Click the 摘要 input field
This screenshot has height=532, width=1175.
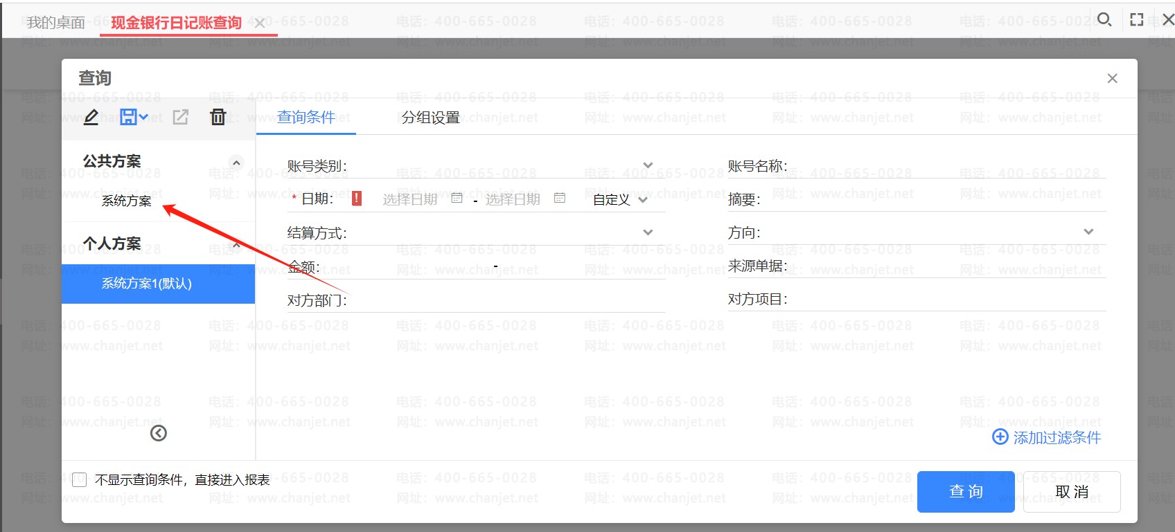(934, 199)
